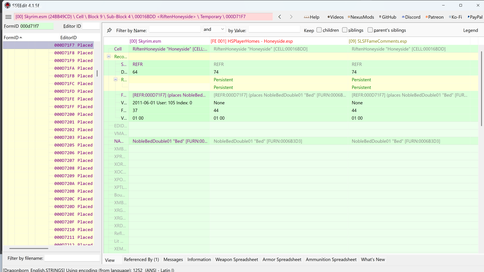Screen dimensions: 484x272
Task: Open Help book link
Action: pos(312,17)
